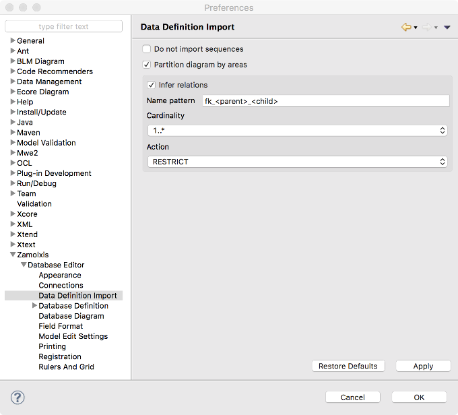Open the Action dropdown showing RESTRICT

[x=297, y=162]
